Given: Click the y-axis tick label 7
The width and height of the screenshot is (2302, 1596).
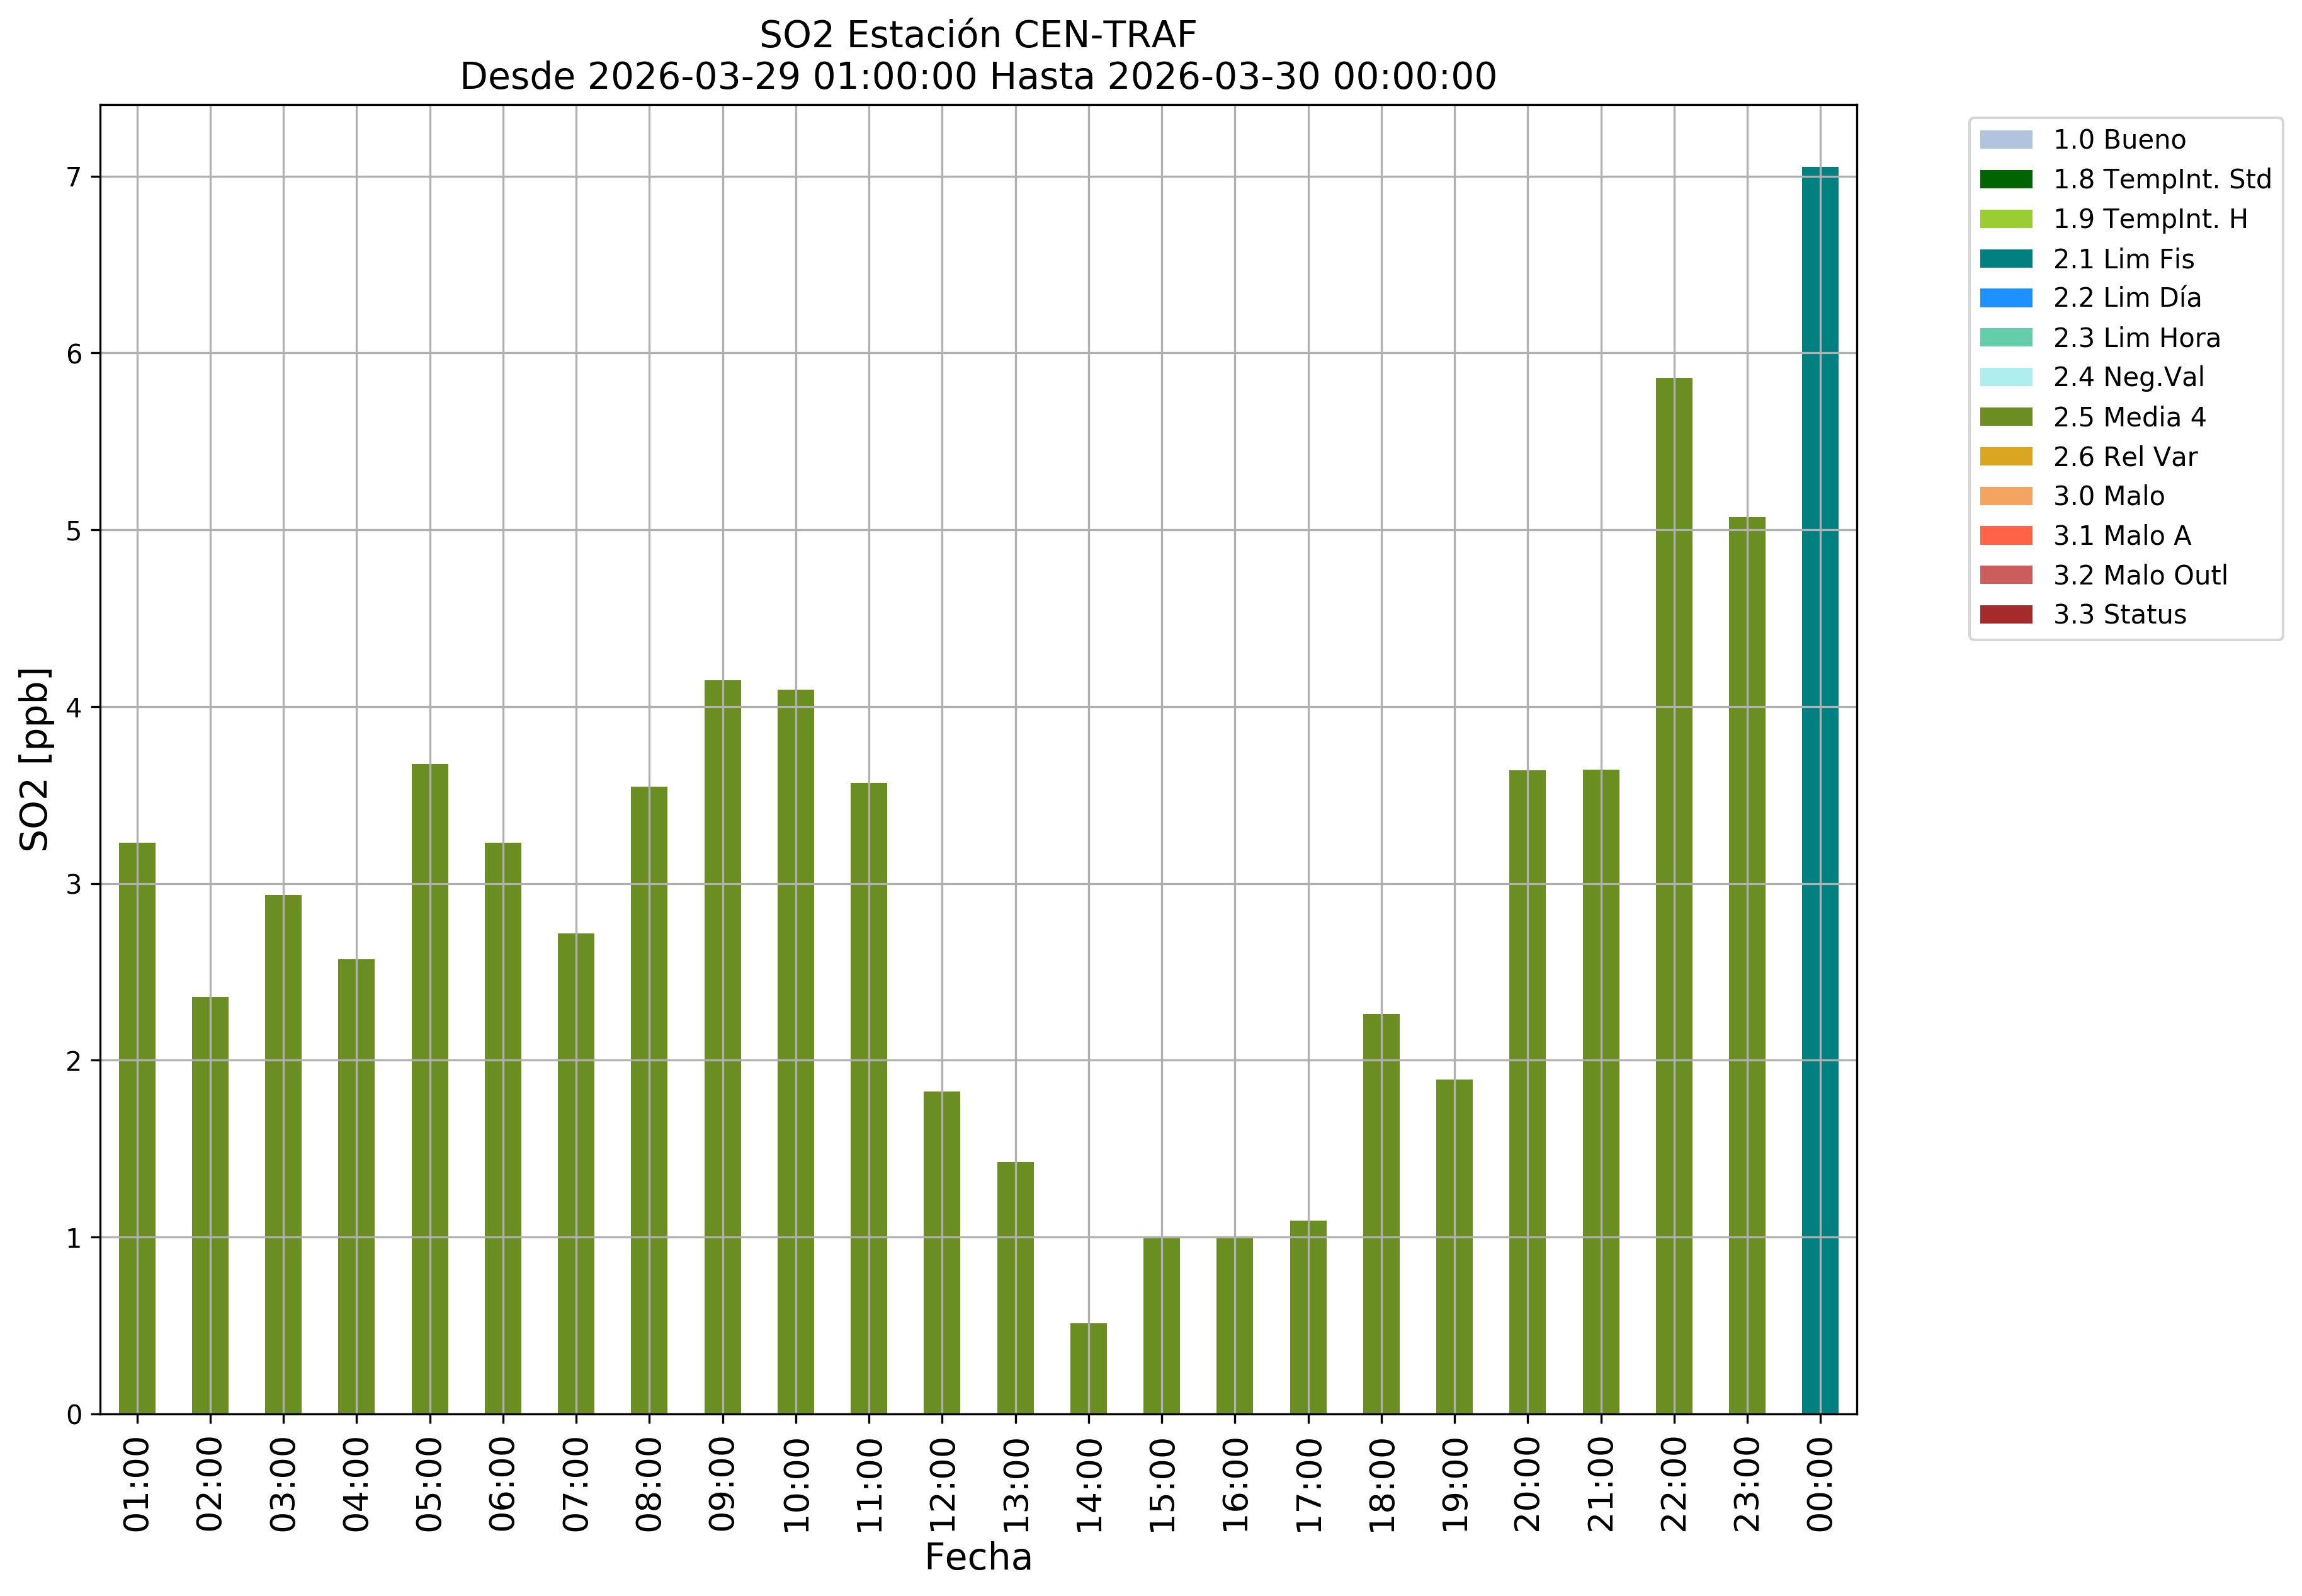Looking at the screenshot, I should [x=73, y=178].
